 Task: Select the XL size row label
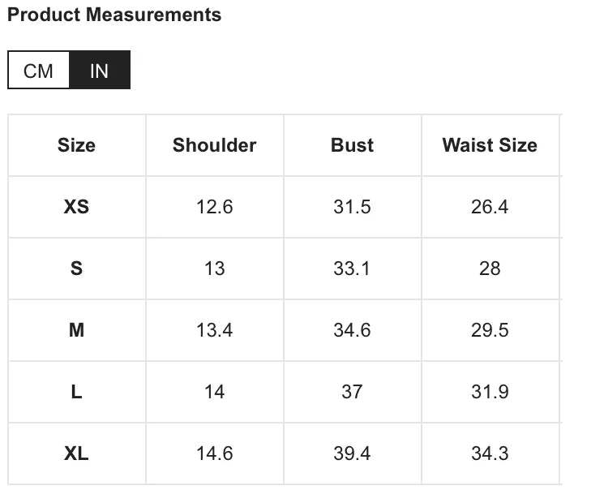coord(76,453)
